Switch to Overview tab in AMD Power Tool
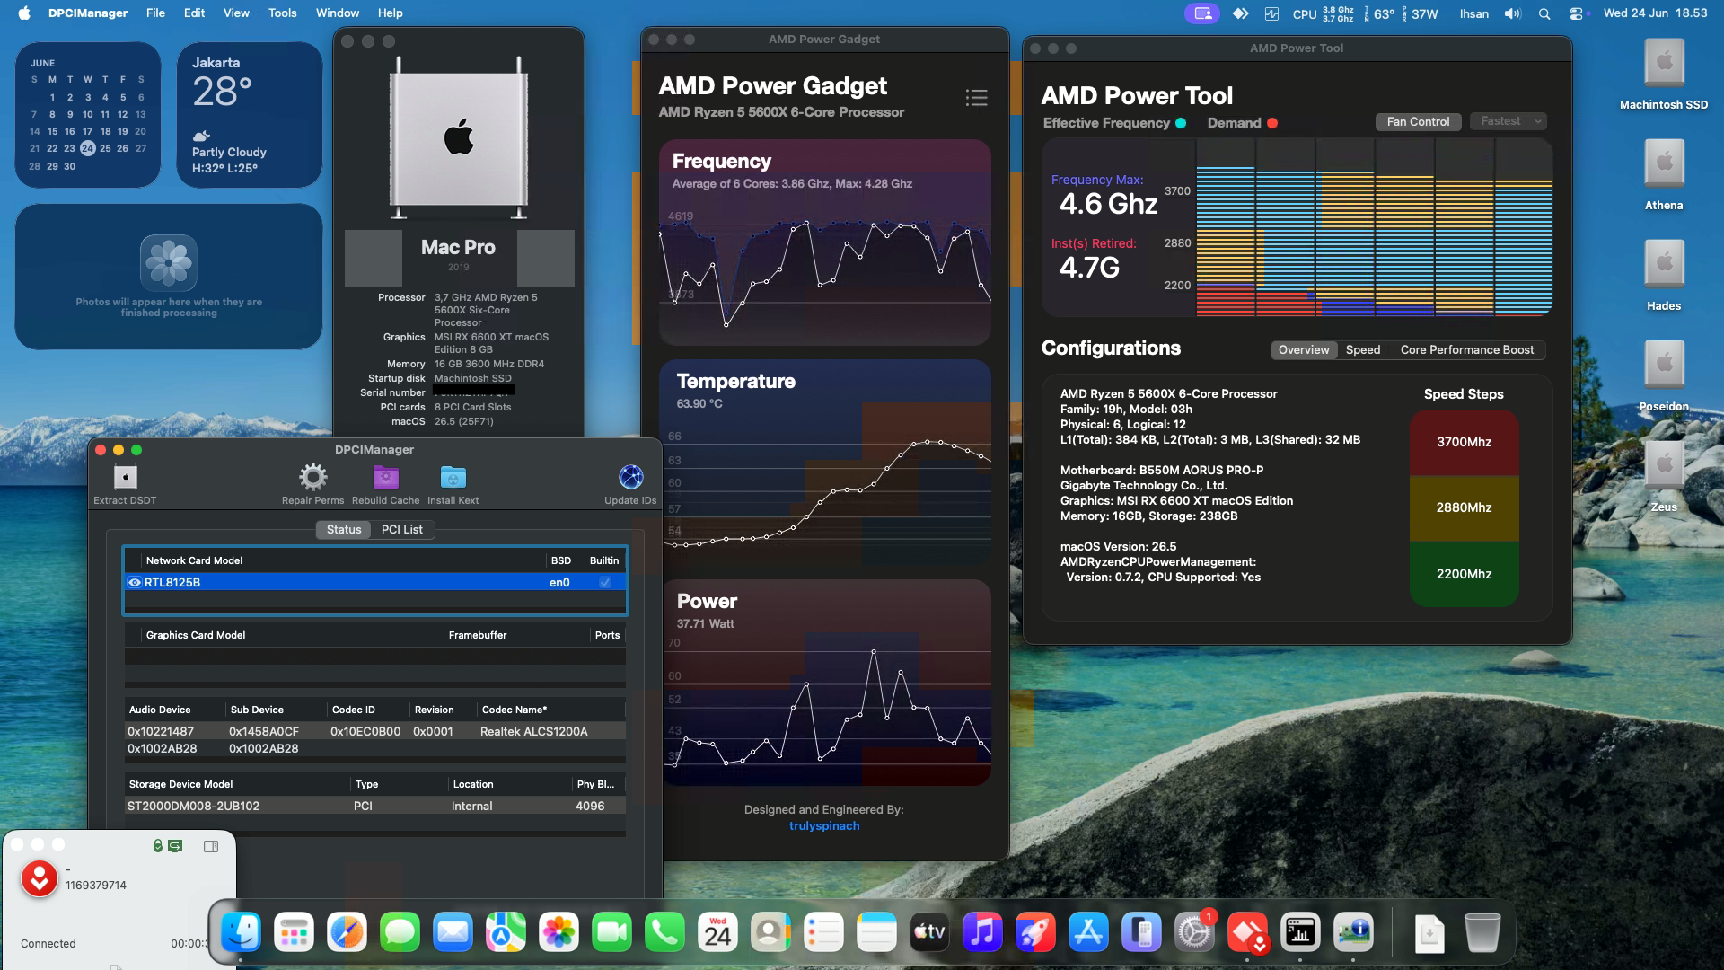Image resolution: width=1724 pixels, height=970 pixels. (x=1304, y=350)
